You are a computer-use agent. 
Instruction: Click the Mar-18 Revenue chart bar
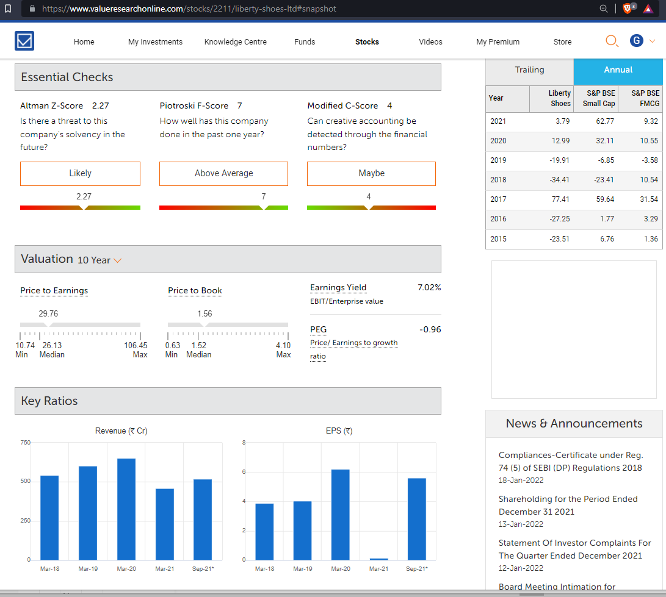pos(49,518)
